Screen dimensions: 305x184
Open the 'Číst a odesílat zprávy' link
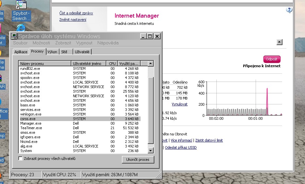(x=76, y=13)
